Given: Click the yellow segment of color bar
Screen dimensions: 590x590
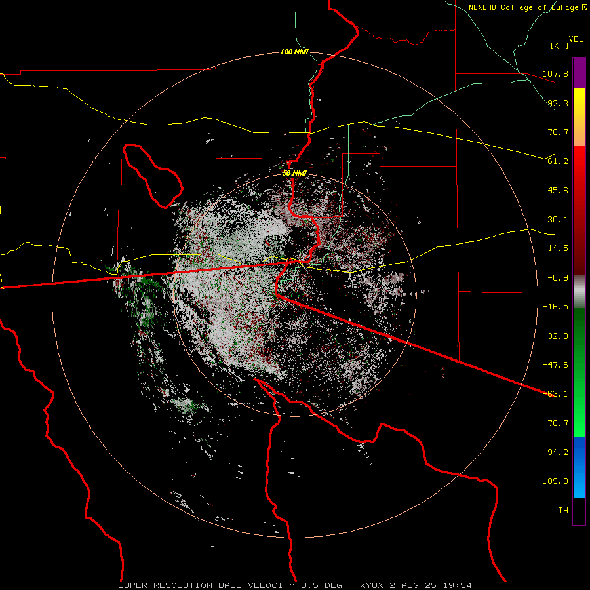Looking at the screenshot, I should 579,102.
